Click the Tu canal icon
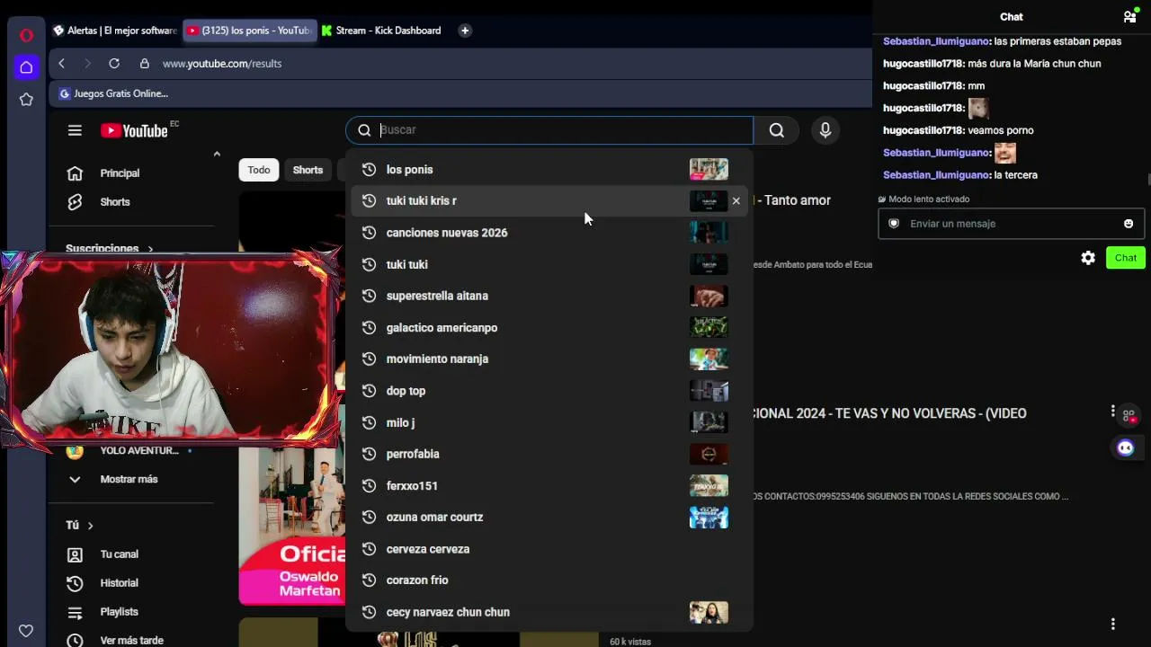 click(x=75, y=554)
